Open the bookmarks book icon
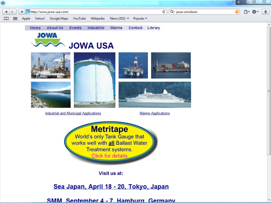This screenshot has width=271, height=203. (x=6, y=19)
